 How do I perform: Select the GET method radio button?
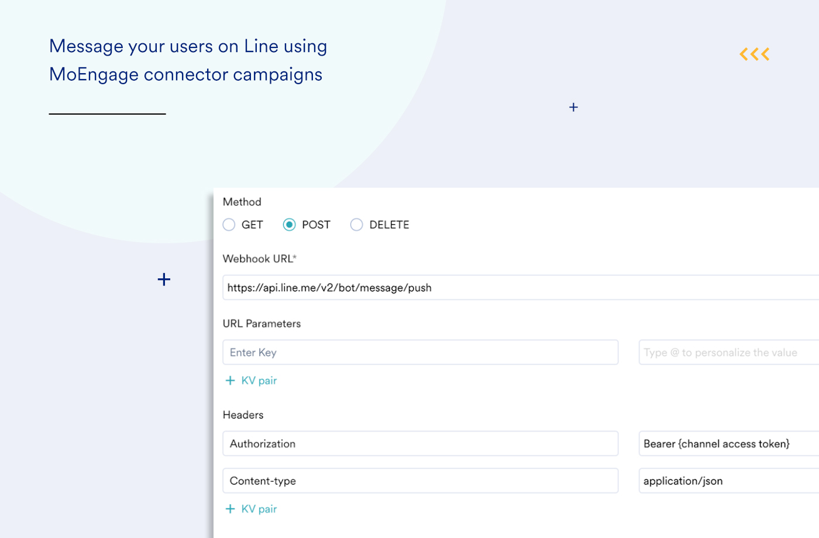(x=229, y=225)
